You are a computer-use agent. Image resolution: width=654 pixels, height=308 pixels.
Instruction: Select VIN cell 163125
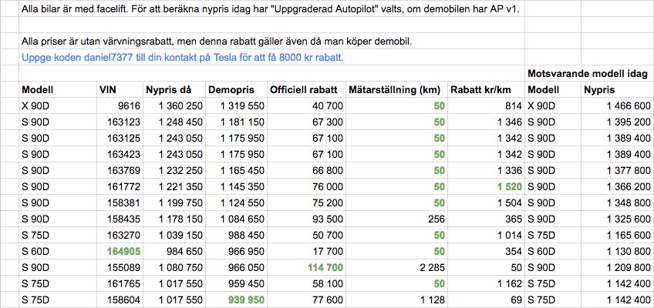[120, 138]
